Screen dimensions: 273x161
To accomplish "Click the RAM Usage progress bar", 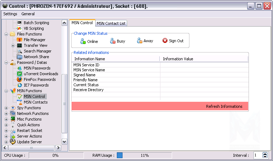I will point(144,155).
